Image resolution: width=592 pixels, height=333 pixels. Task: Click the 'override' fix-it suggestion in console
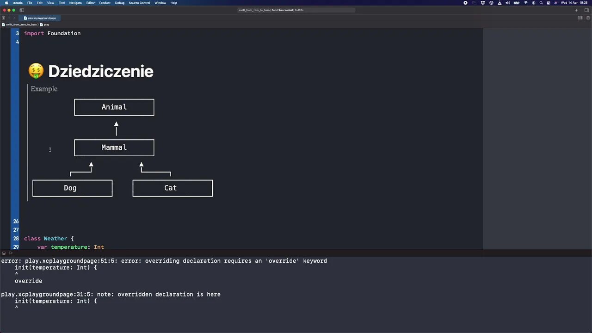(28, 281)
